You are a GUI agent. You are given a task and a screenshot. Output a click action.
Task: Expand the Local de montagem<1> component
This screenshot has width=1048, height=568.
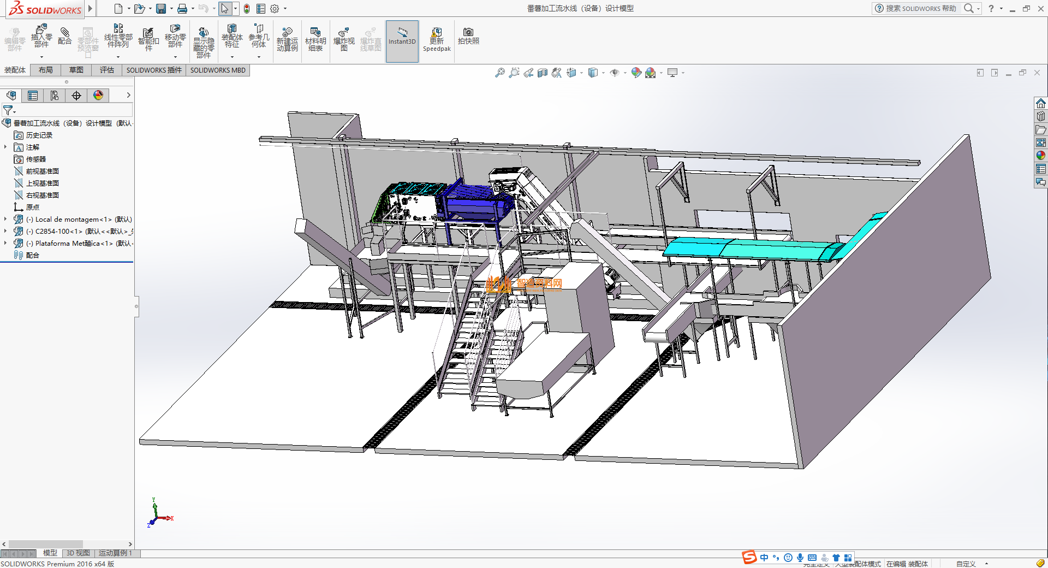5,219
